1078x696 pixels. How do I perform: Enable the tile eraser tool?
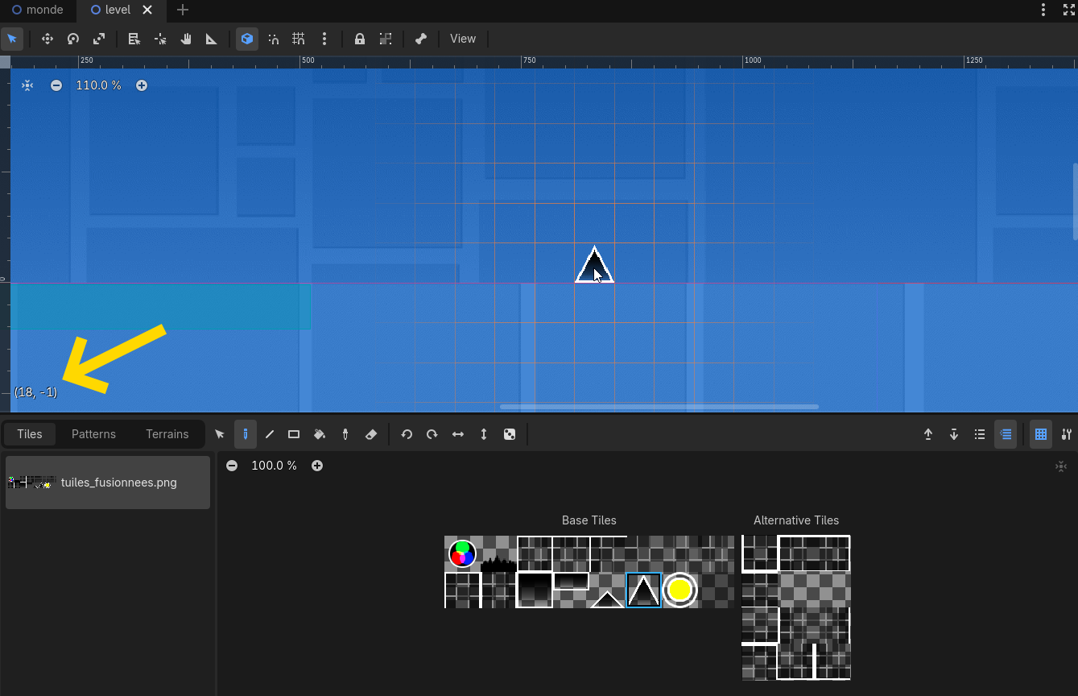(371, 434)
